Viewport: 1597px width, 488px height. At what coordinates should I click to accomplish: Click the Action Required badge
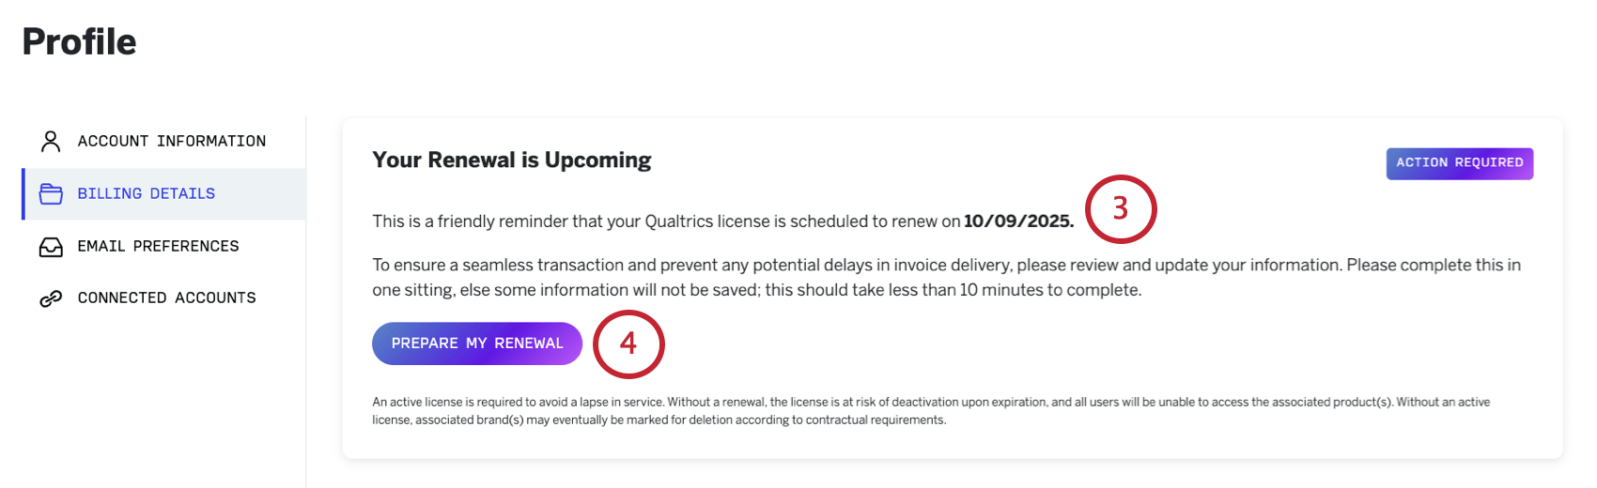click(x=1460, y=163)
